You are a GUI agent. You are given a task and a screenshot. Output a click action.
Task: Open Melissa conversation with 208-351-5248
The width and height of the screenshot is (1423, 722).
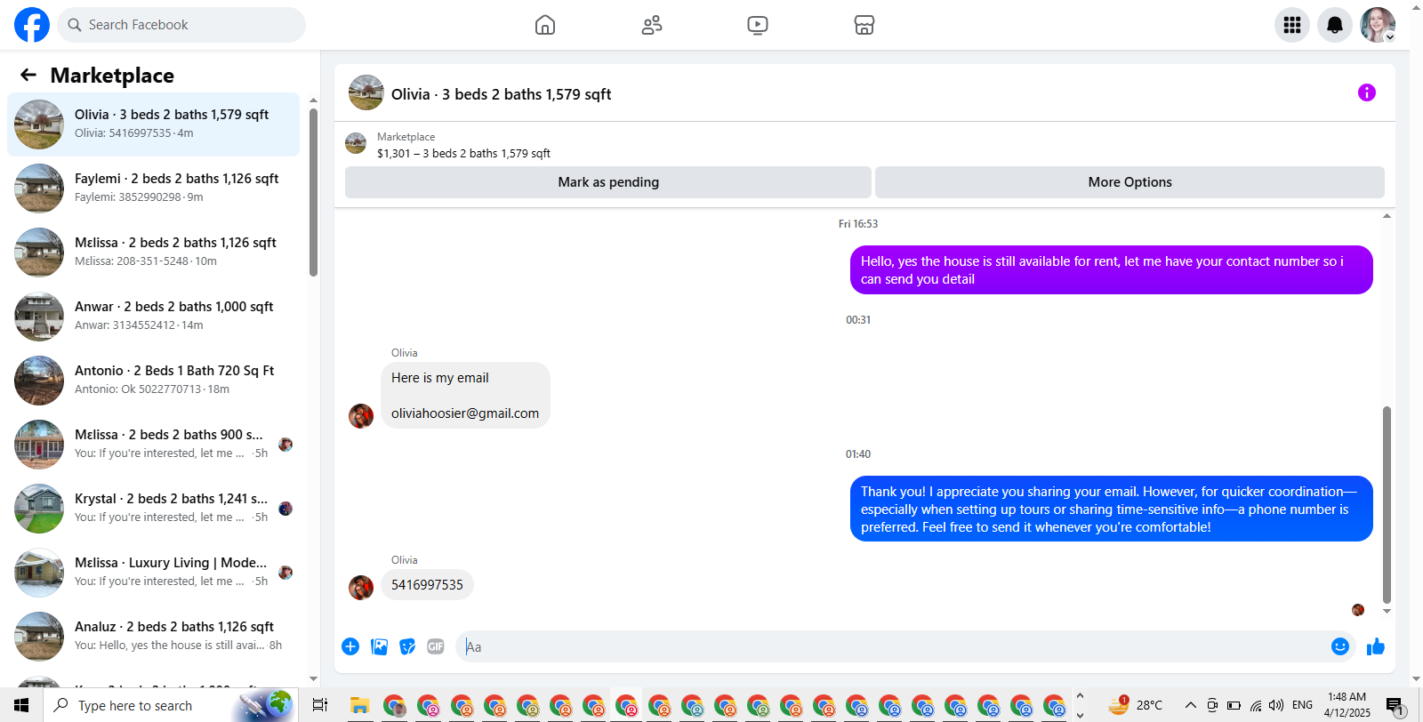click(x=153, y=253)
